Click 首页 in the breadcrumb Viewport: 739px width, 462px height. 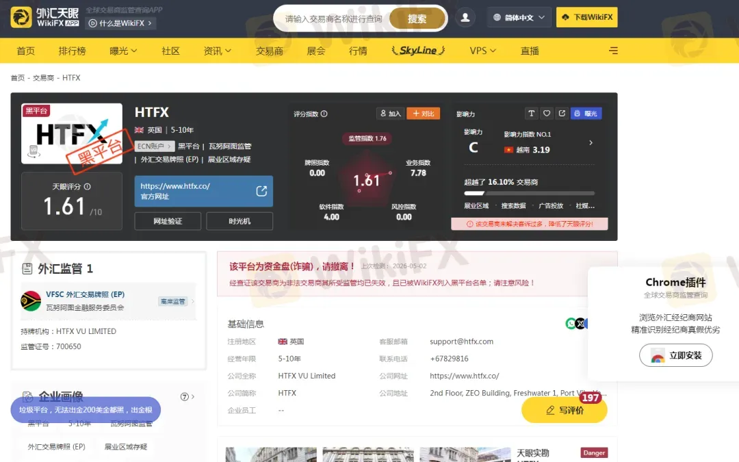[x=17, y=78]
